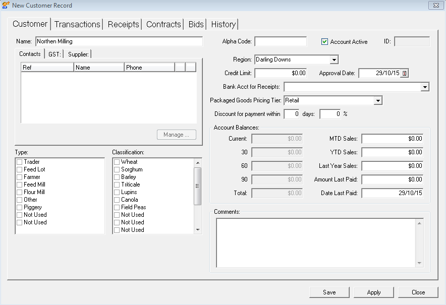Click the New Customer Record title bar icon

(x=6, y=6)
